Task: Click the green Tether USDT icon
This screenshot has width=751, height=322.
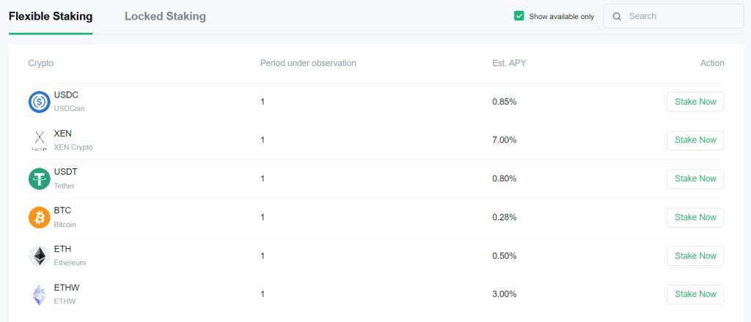Action: pyautogui.click(x=39, y=179)
